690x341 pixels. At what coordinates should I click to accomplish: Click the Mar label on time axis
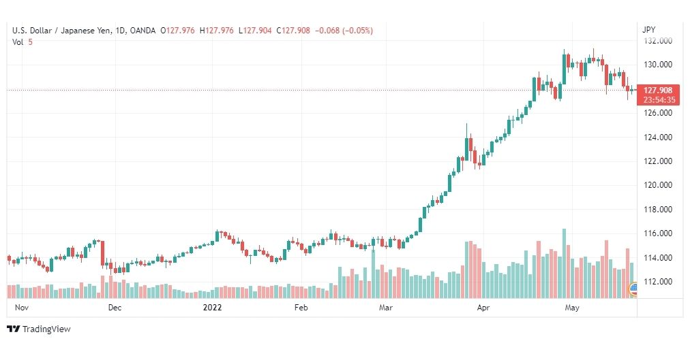click(386, 308)
